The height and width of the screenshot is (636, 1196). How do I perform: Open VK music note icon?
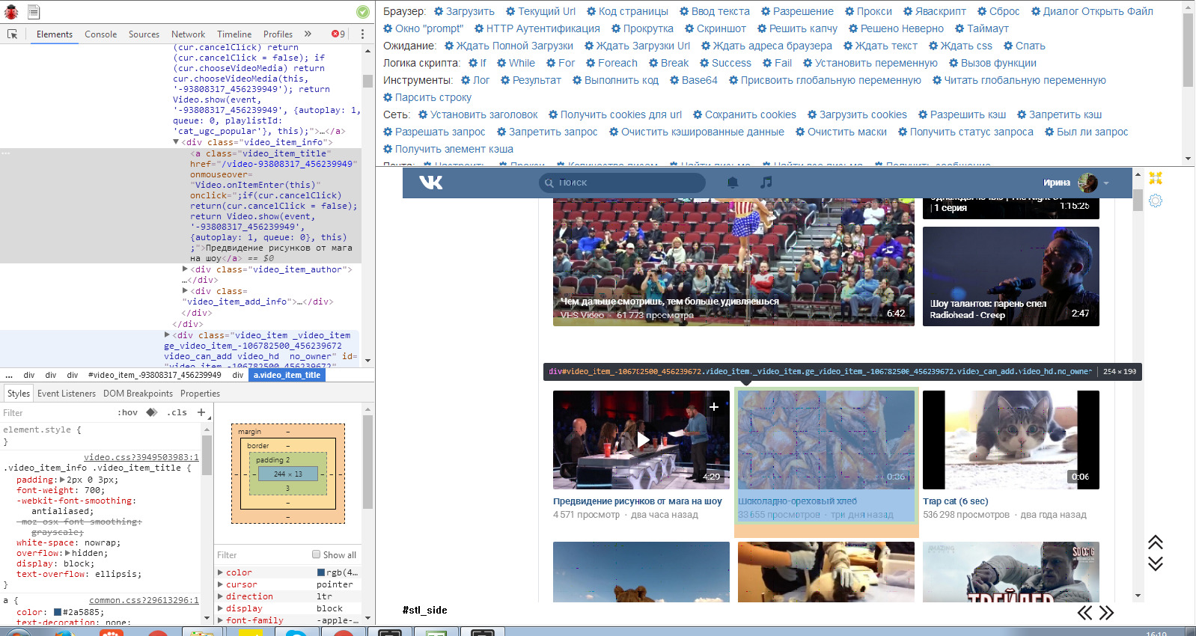pos(766,183)
